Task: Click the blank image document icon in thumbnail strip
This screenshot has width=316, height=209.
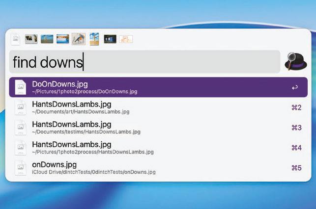Action: click(x=16, y=39)
